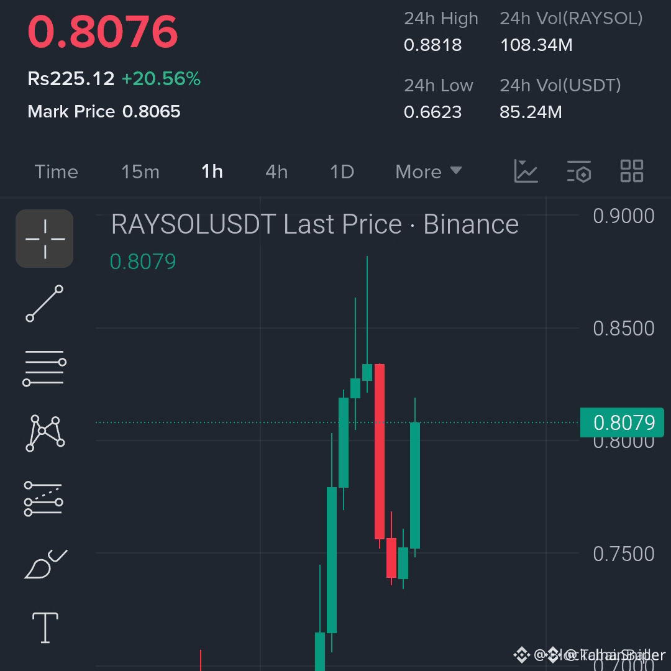
Task: Select the trend line drawing tool
Action: [x=45, y=303]
